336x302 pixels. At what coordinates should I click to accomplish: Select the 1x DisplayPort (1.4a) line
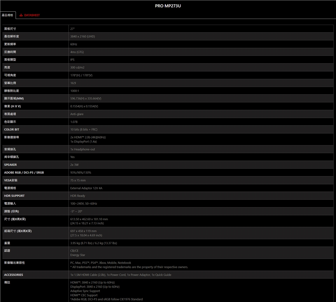[83, 142]
